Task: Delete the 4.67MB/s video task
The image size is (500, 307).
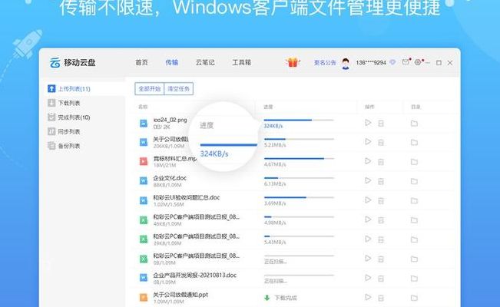Action: [381, 162]
